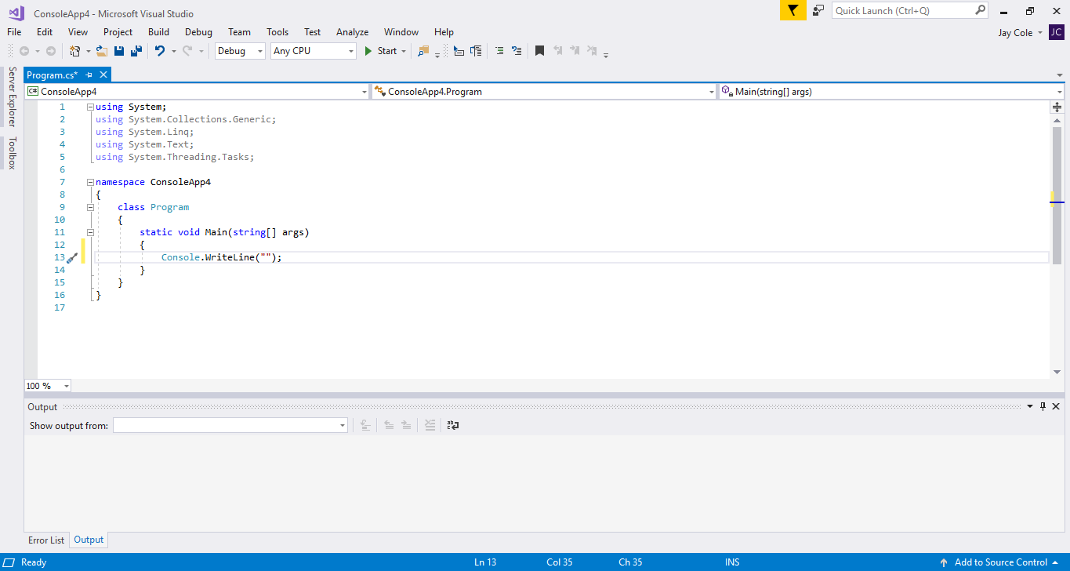Click the screwdriver quick actions icon on line 13
The width and height of the screenshot is (1070, 571).
(x=71, y=257)
